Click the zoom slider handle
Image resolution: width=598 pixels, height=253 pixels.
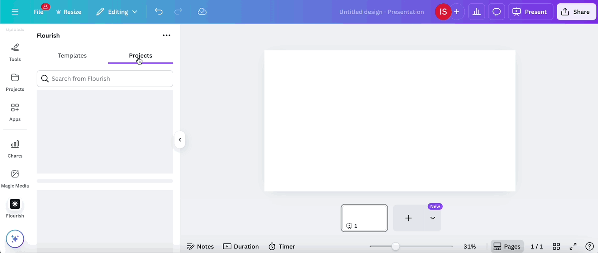pyautogui.click(x=396, y=246)
